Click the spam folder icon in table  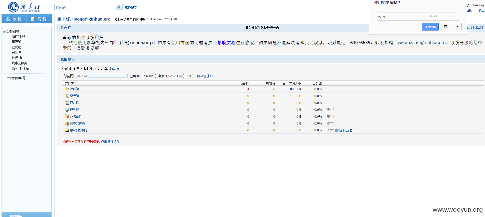coord(67,117)
